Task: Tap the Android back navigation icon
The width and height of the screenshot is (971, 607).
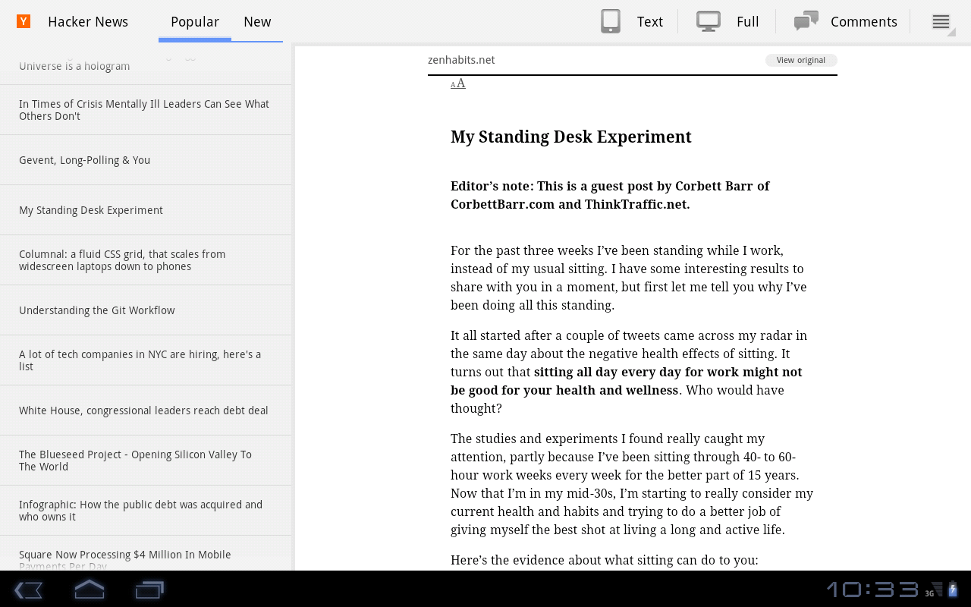Action: 29,590
